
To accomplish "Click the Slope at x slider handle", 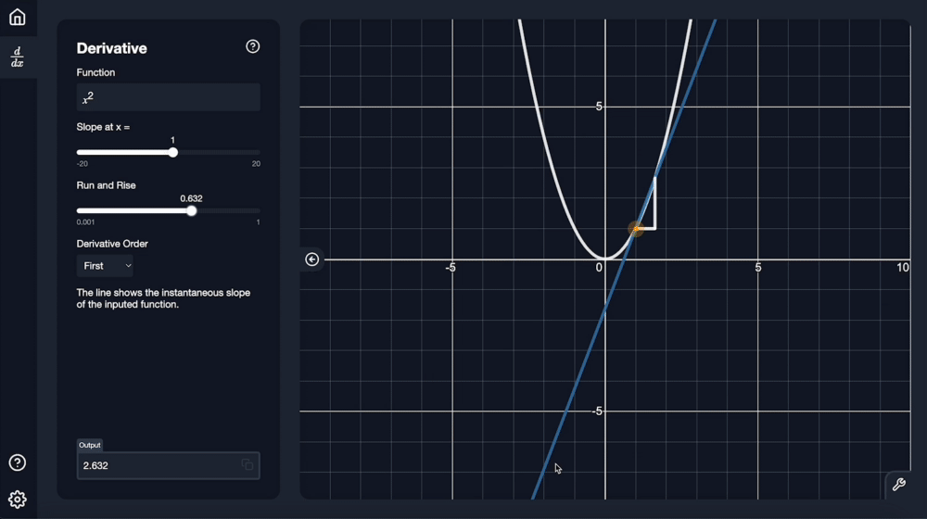I will tap(172, 153).
